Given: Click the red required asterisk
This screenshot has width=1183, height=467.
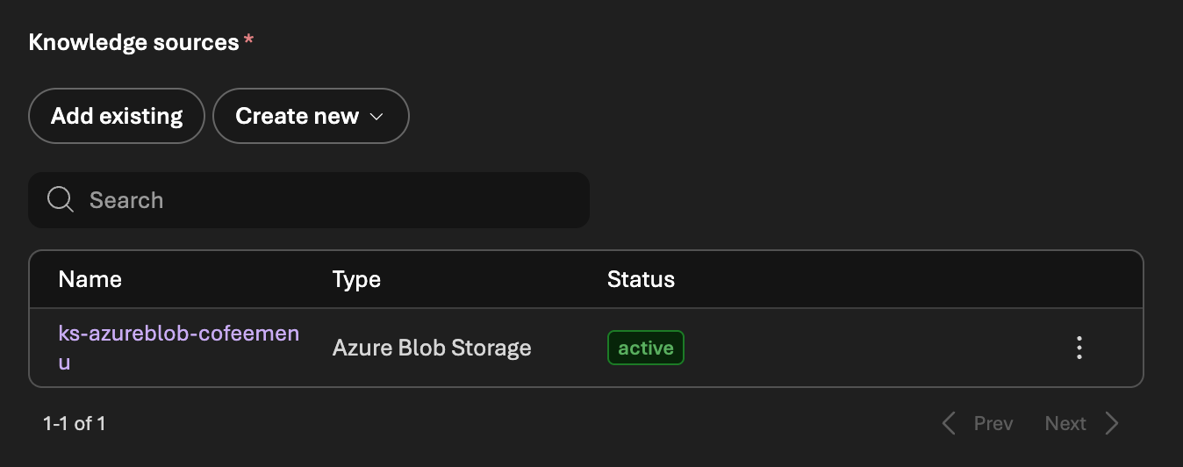Looking at the screenshot, I should coord(249,42).
